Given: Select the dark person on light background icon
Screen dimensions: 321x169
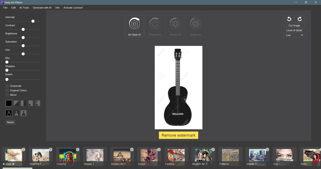Looking at the screenshot, I should (x=24, y=113).
